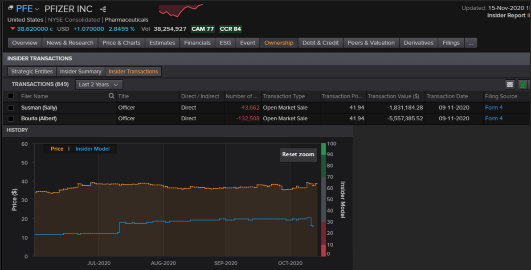Open the Financials tab
This screenshot has height=270, width=531.
coord(197,43)
